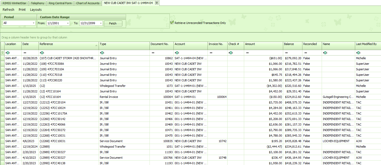Open Date column equals filter operator icon

point(25,53)
